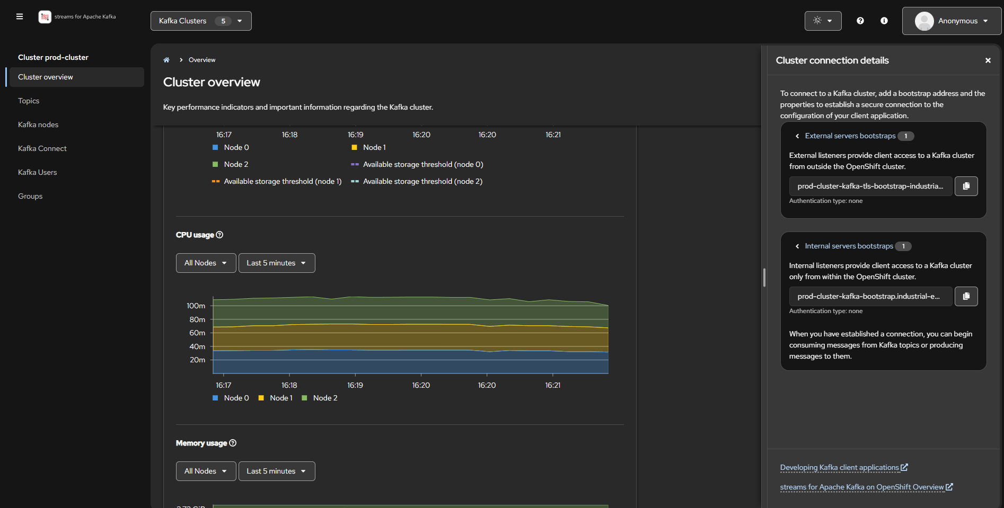1004x508 pixels.
Task: Click the external bootstrap address field
Action: (871, 186)
